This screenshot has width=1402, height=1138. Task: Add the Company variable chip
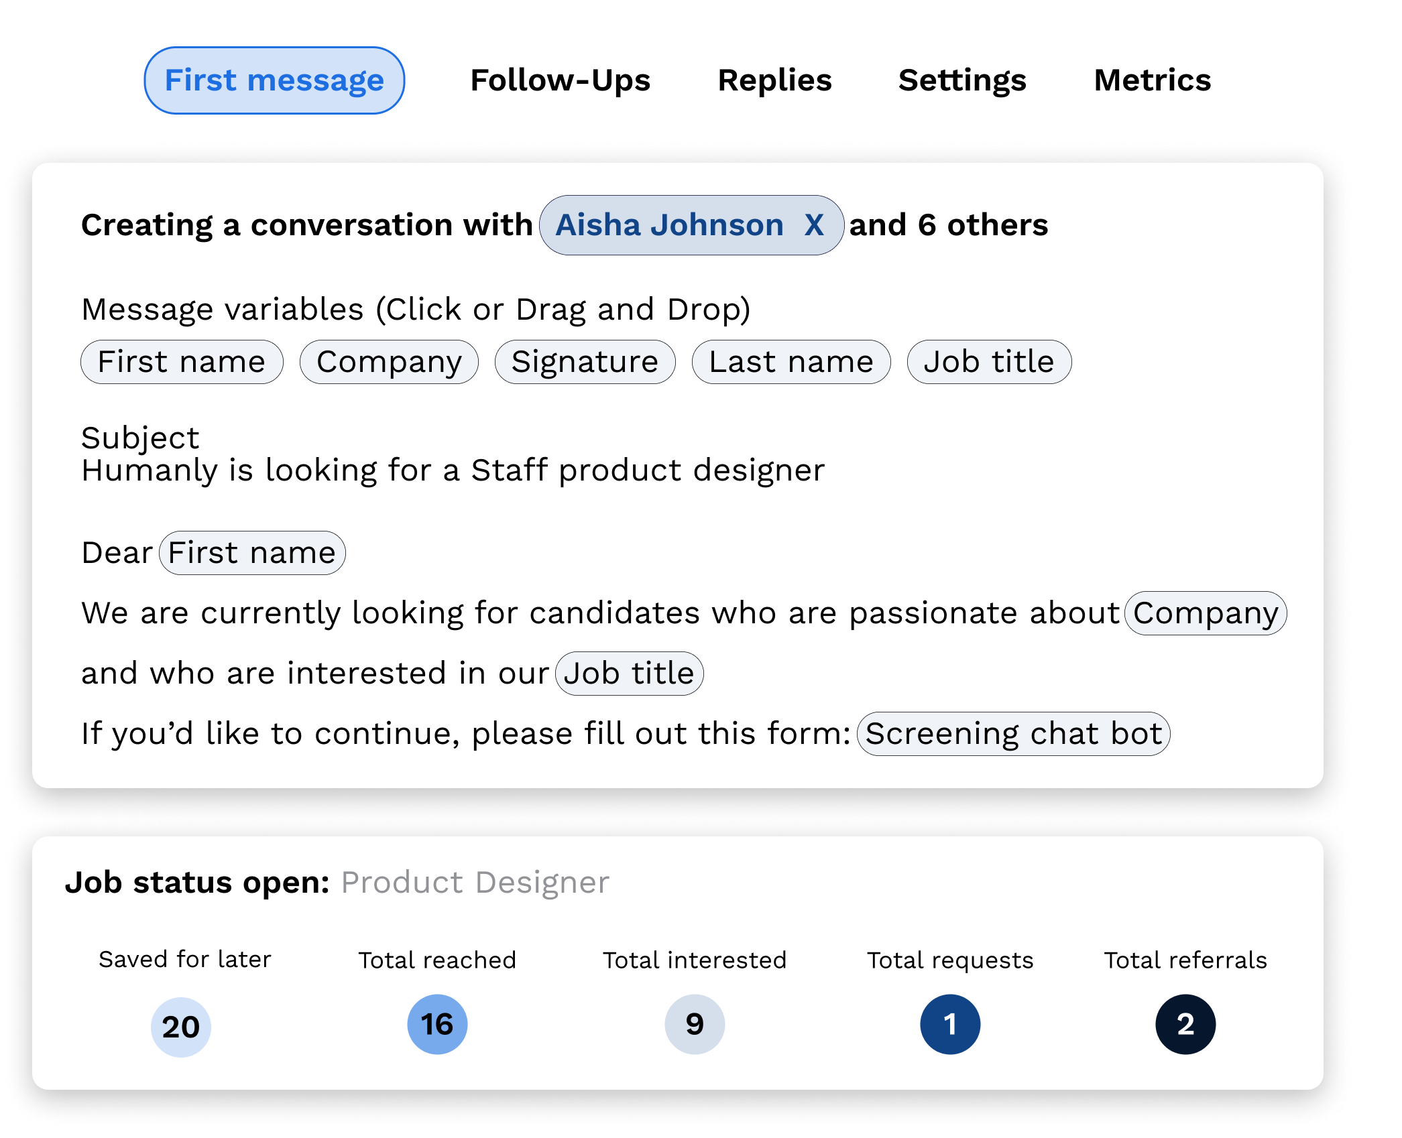point(389,362)
